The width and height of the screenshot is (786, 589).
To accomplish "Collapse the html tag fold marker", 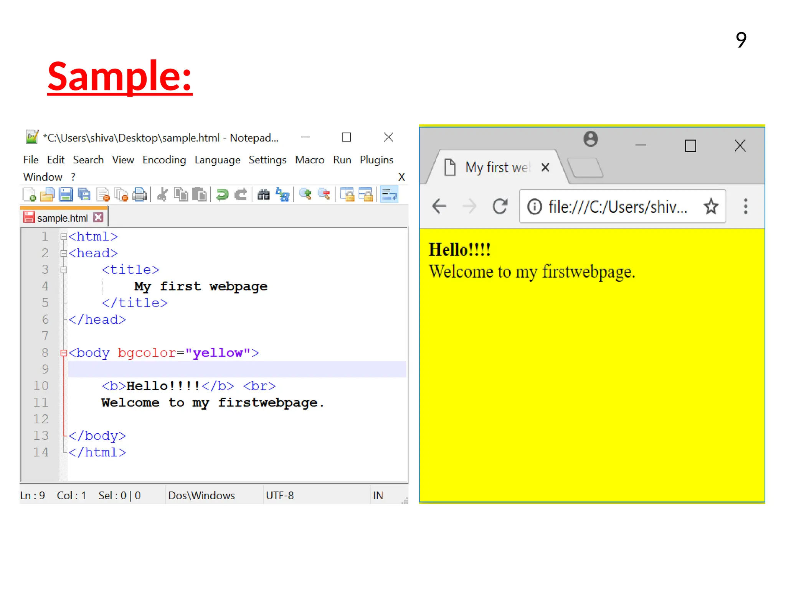I will click(64, 237).
